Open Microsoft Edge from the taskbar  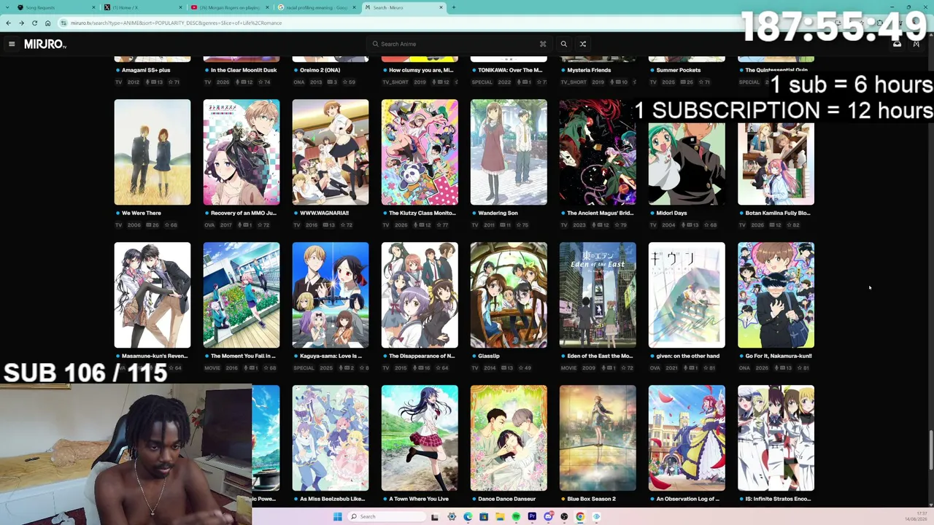pos(468,516)
